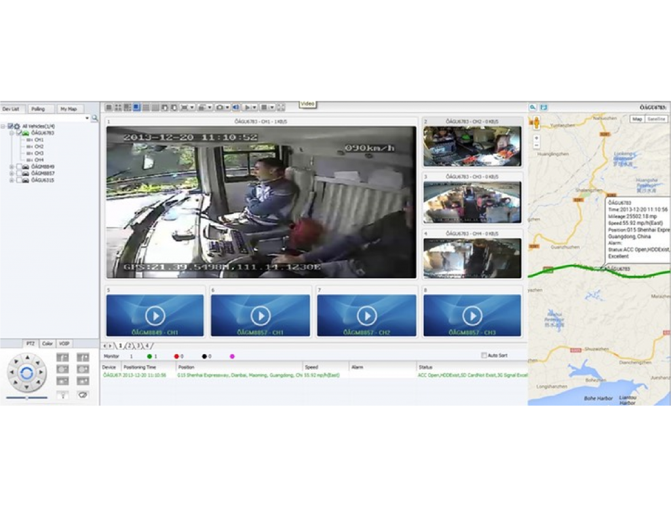
Task: Check the ÔÁGM8857 vehicle checkbox
Action: (x=19, y=173)
